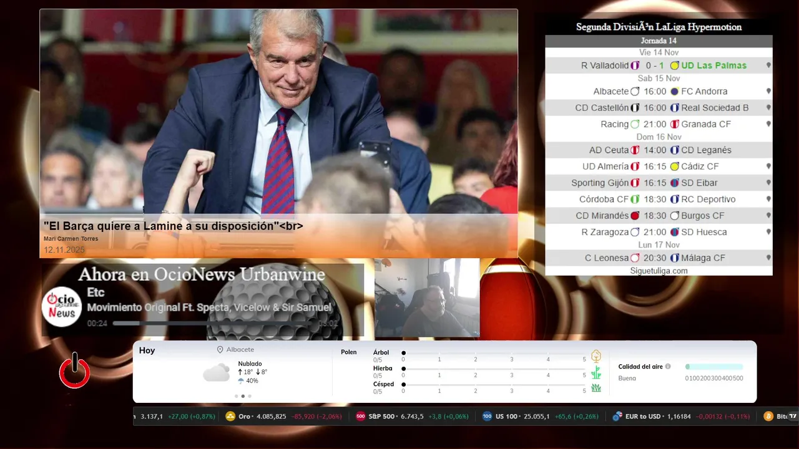Click the UD Las Palmas team crest
This screenshot has width=799, height=449.
point(674,65)
